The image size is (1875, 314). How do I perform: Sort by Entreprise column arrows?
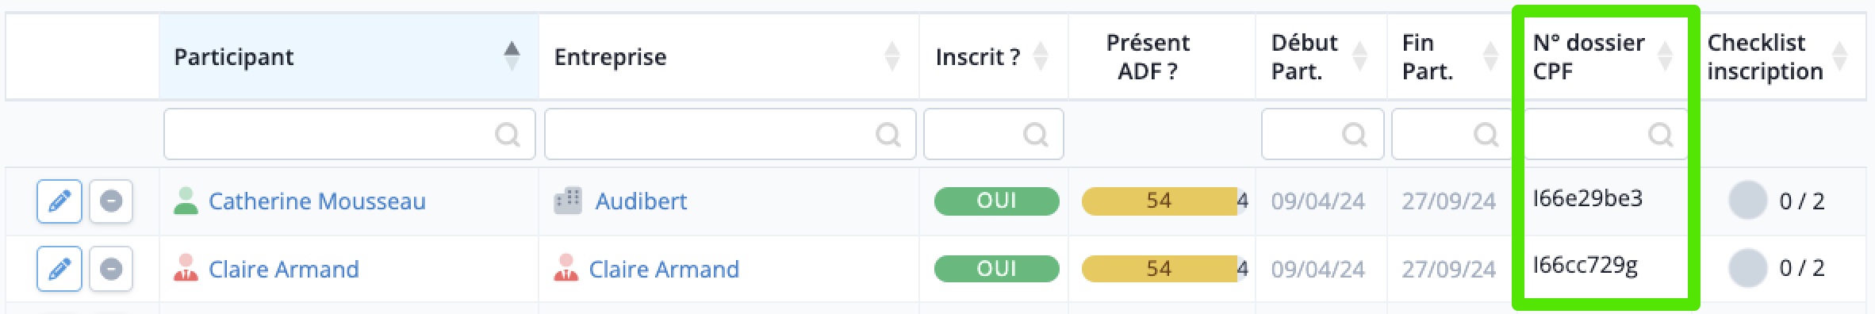(892, 56)
